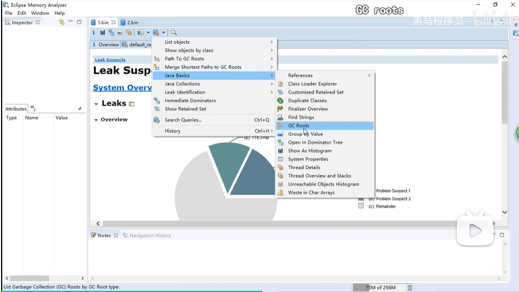Select System Properties entry
The width and height of the screenshot is (519, 292).
click(325, 159)
